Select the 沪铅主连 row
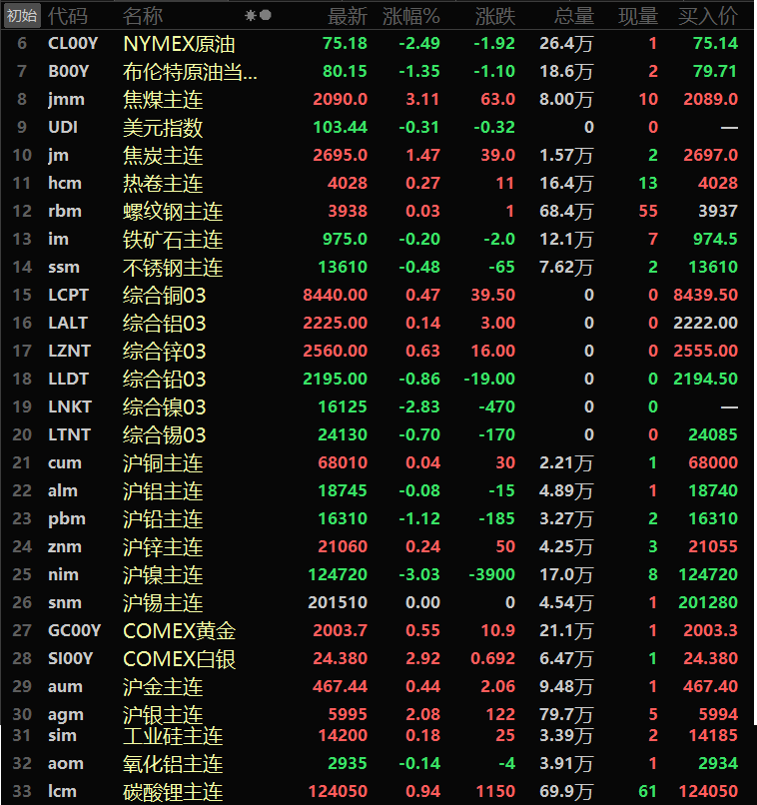This screenshot has height=805, width=757. tap(378, 519)
